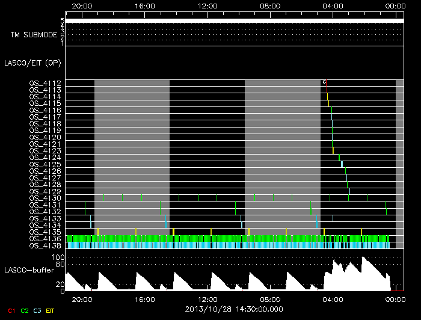This screenshot has height=320, width=421.
Task: Click the red C1 legend entry
Action: coord(11,311)
